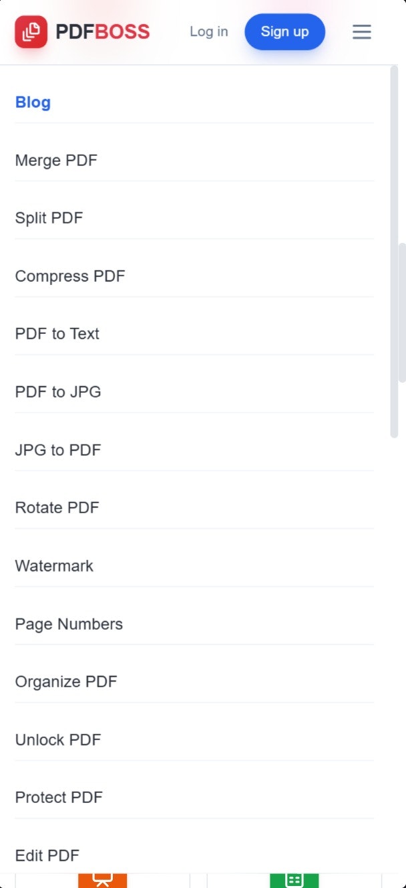This screenshot has height=888, width=406.
Task: Open the hamburger navigation menu
Action: [x=361, y=31]
